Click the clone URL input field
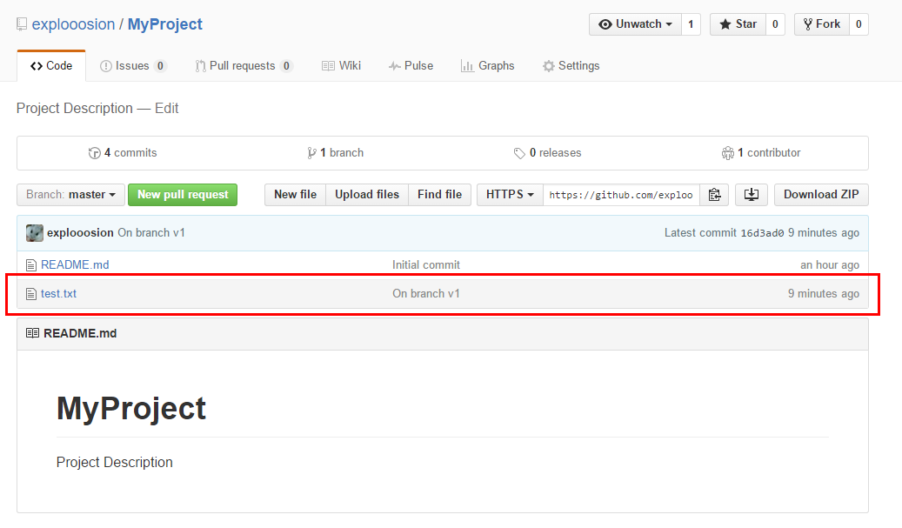Image resolution: width=902 pixels, height=528 pixels. 621,195
